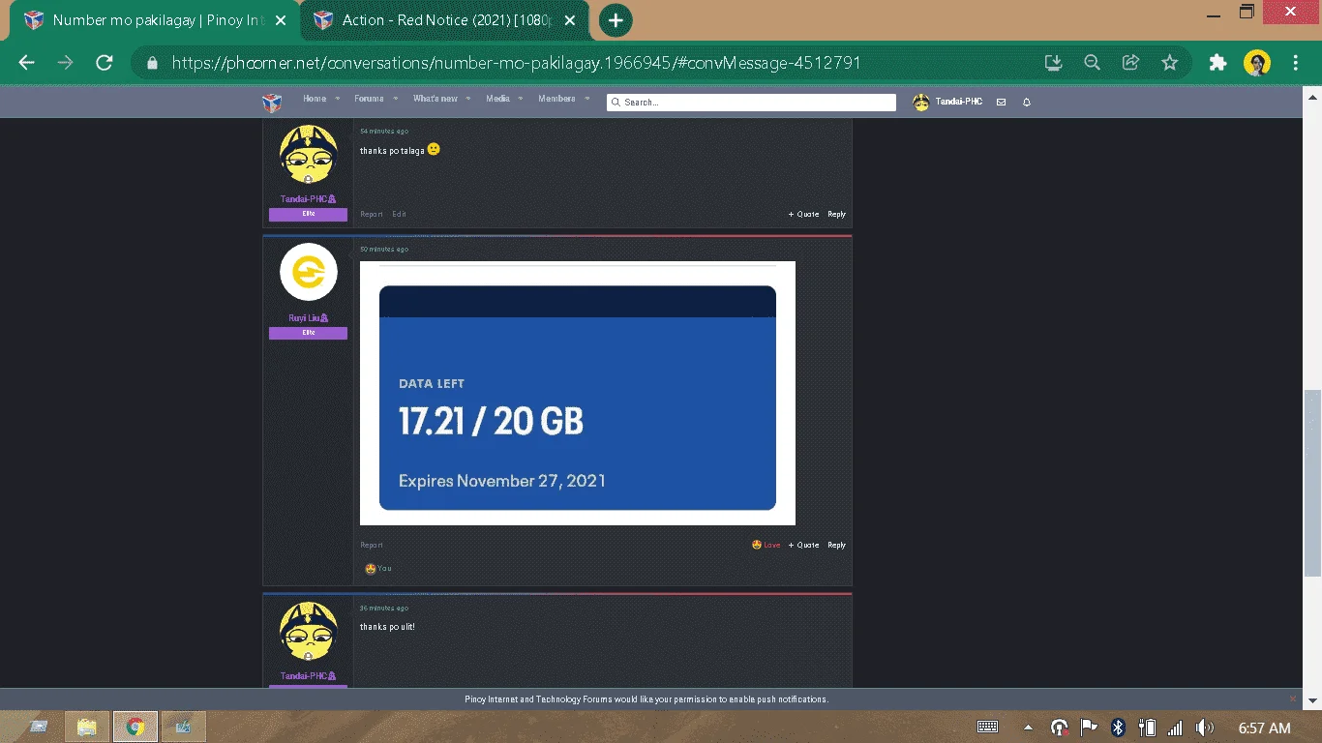Click the '50 minutes ago' post timestamp
Image resolution: width=1322 pixels, height=743 pixels.
pyautogui.click(x=384, y=249)
